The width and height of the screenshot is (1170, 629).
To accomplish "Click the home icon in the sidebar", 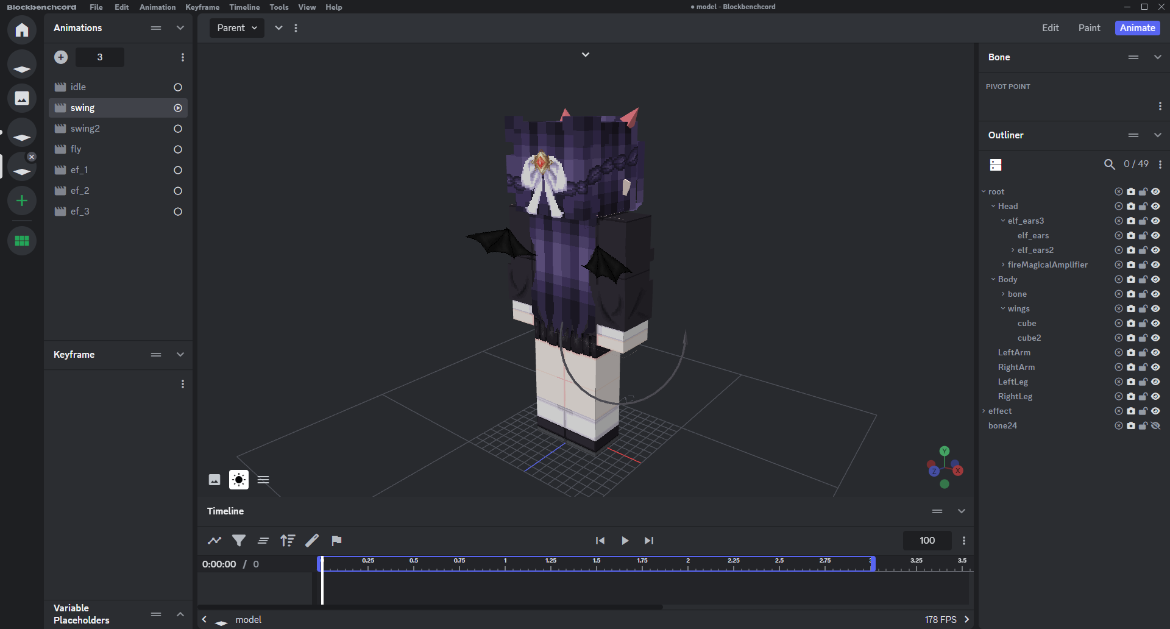I will [x=22, y=30].
